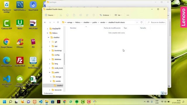Expand the bootstrap folder node
This screenshot has width=187, height=105.
(50, 50)
